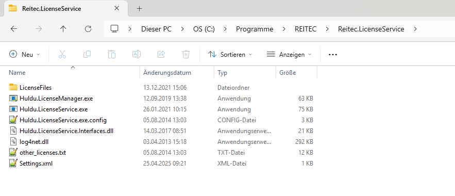
Task: Sort by the Änderungsdatum column header
Action: click(x=167, y=73)
